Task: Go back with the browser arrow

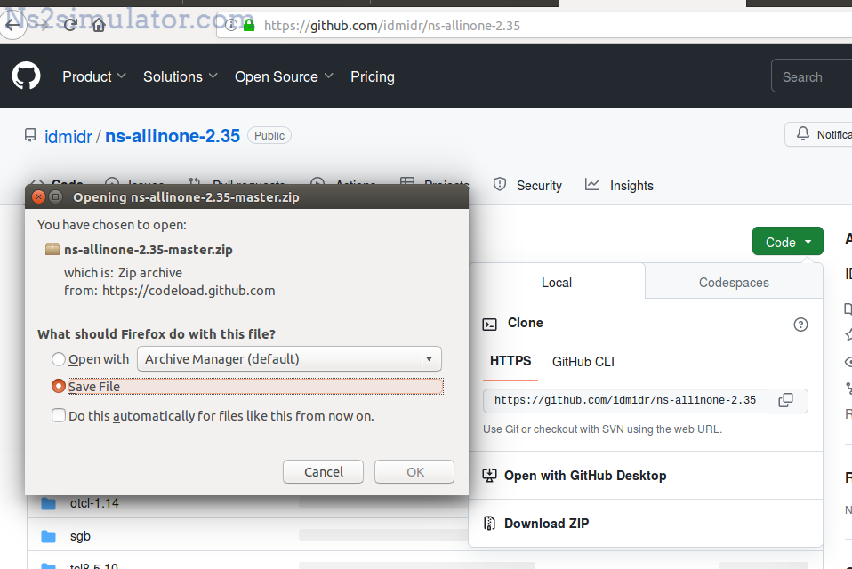Action: coord(12,25)
